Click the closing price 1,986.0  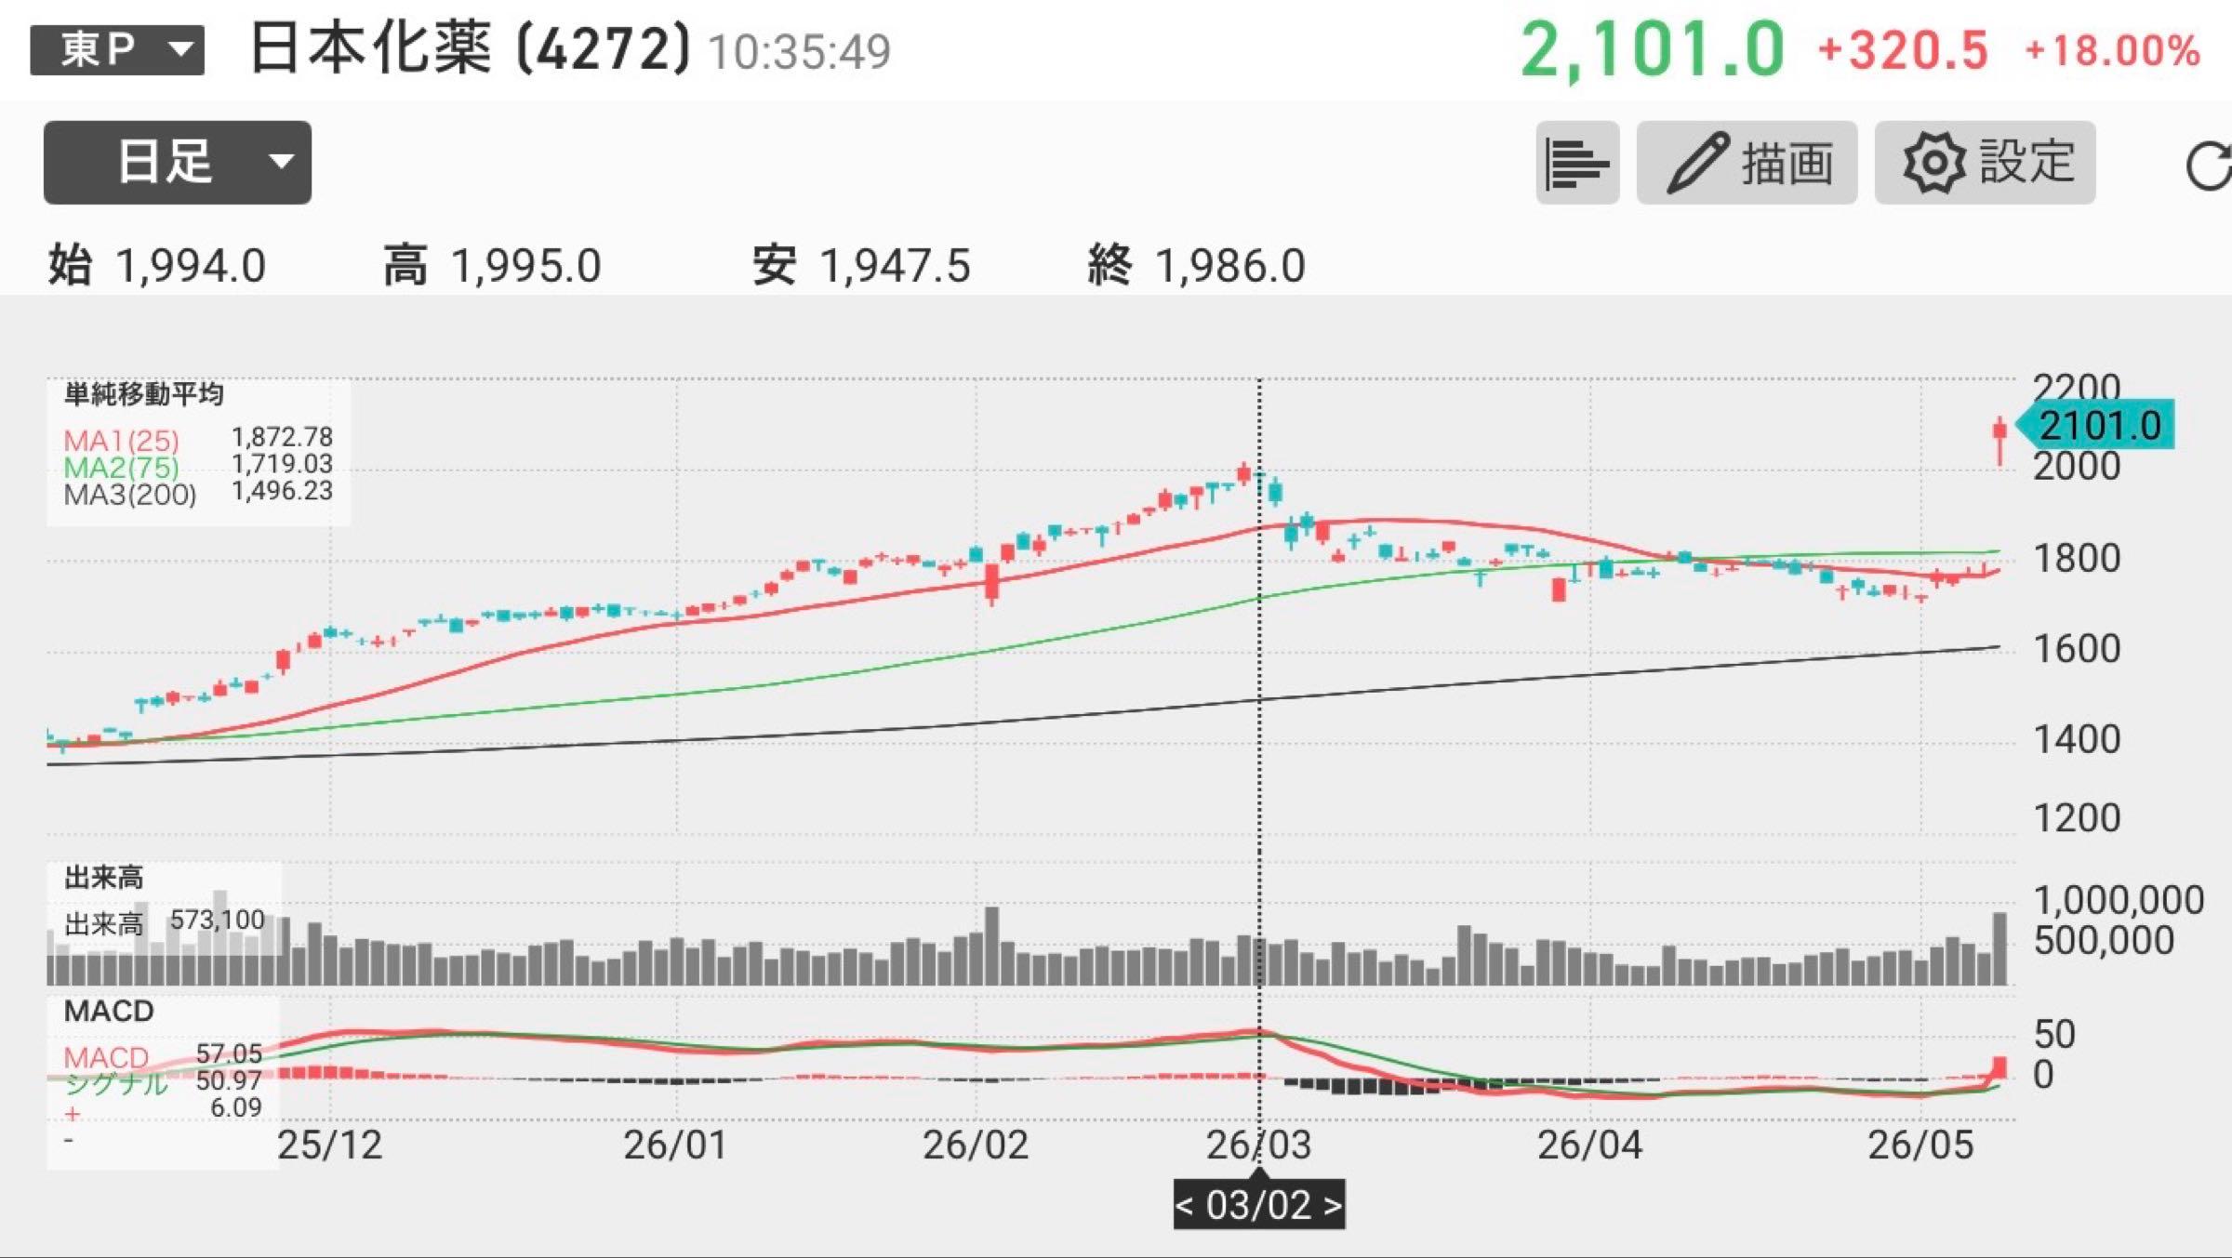[1230, 266]
